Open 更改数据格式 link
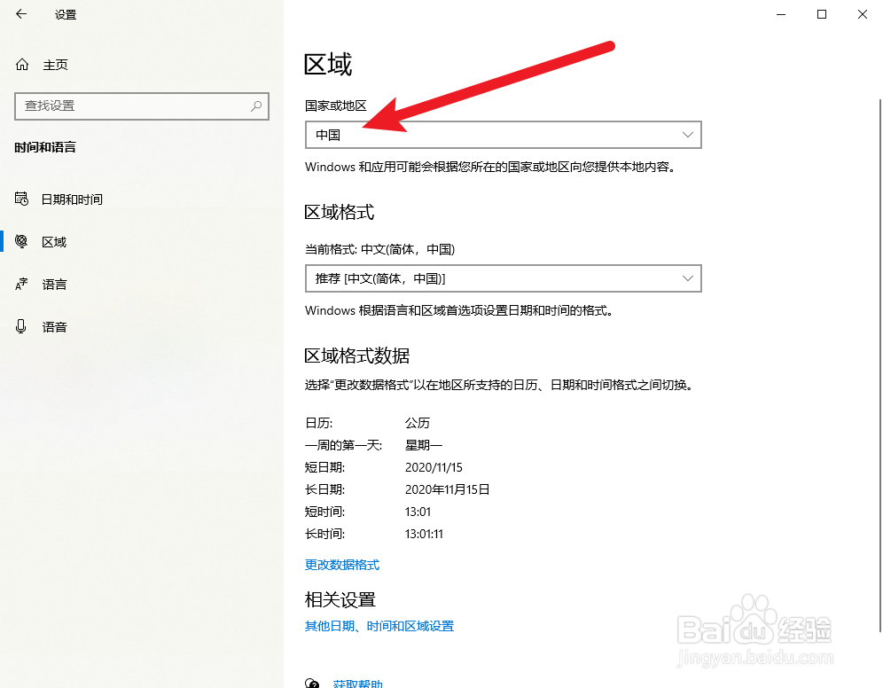883x688 pixels. point(341,565)
